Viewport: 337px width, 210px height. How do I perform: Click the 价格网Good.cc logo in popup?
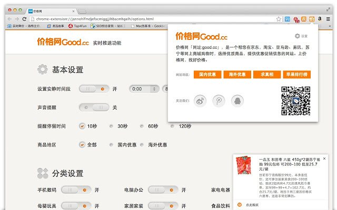pyautogui.click(x=201, y=36)
